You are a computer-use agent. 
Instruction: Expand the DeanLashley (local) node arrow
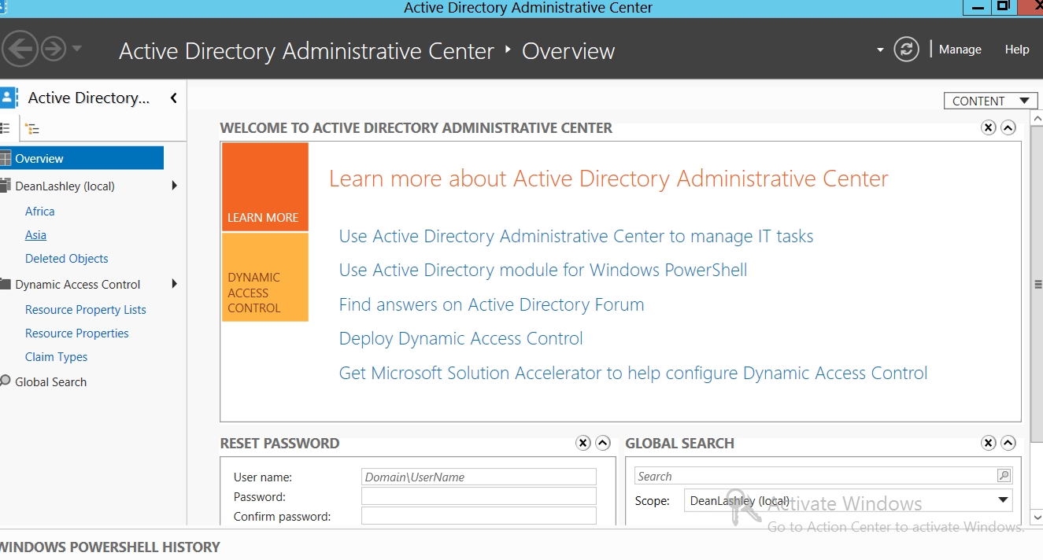[174, 186]
